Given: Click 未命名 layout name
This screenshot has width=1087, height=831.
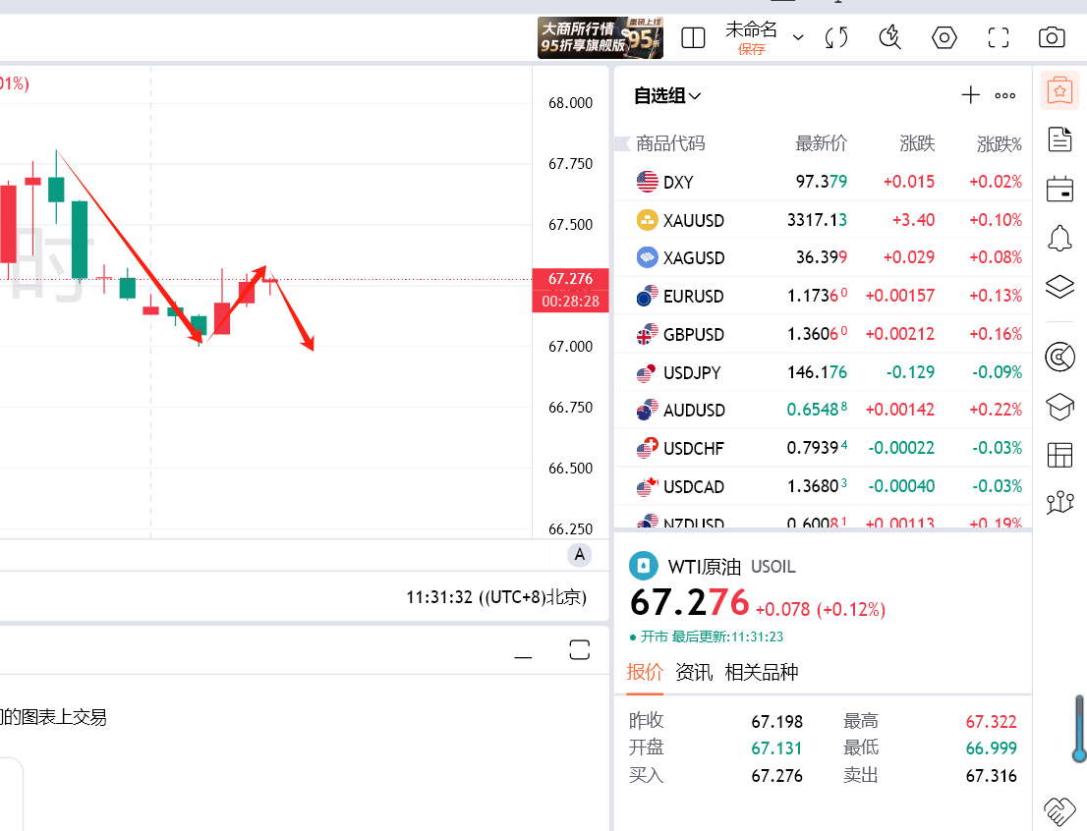Looking at the screenshot, I should click(751, 29).
